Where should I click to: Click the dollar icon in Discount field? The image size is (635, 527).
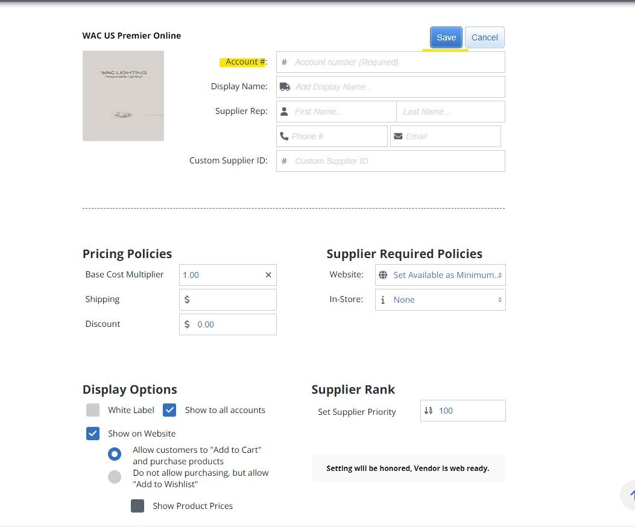coord(187,324)
